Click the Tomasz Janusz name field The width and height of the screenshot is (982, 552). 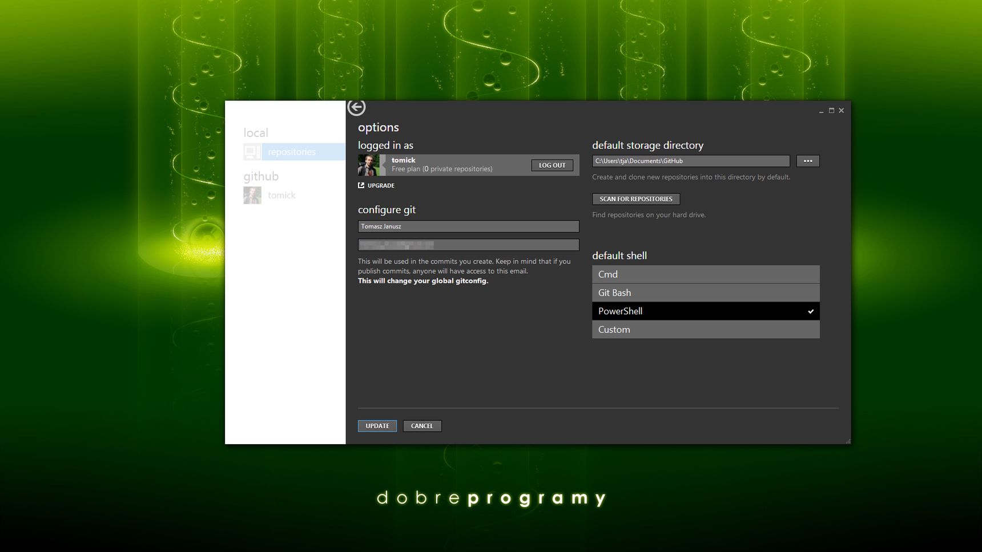pyautogui.click(x=468, y=226)
